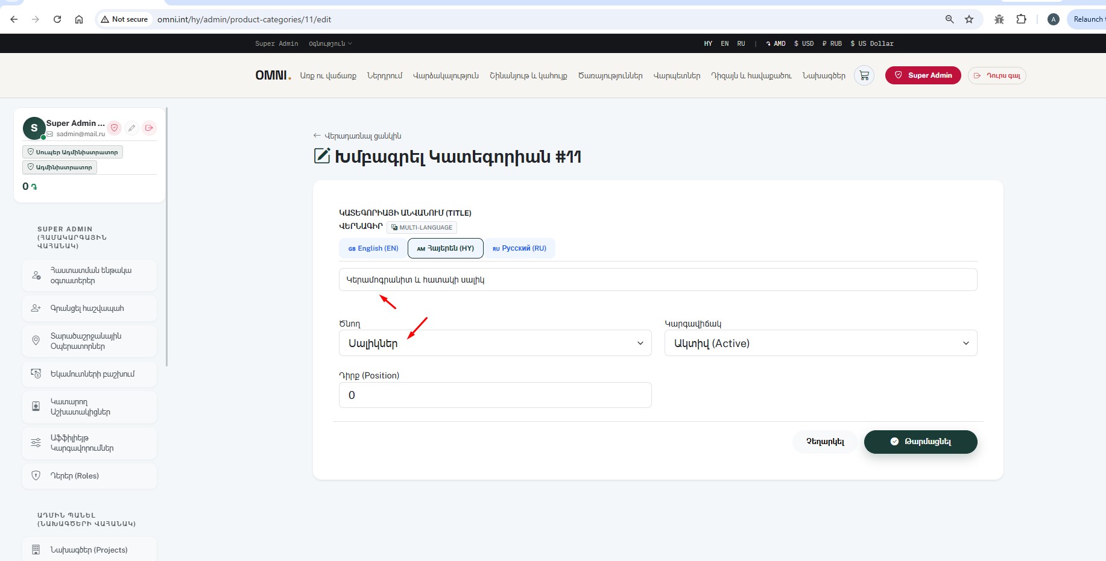The height and width of the screenshot is (561, 1106).
Task: Open browser profile avatar A
Action: click(x=1054, y=19)
